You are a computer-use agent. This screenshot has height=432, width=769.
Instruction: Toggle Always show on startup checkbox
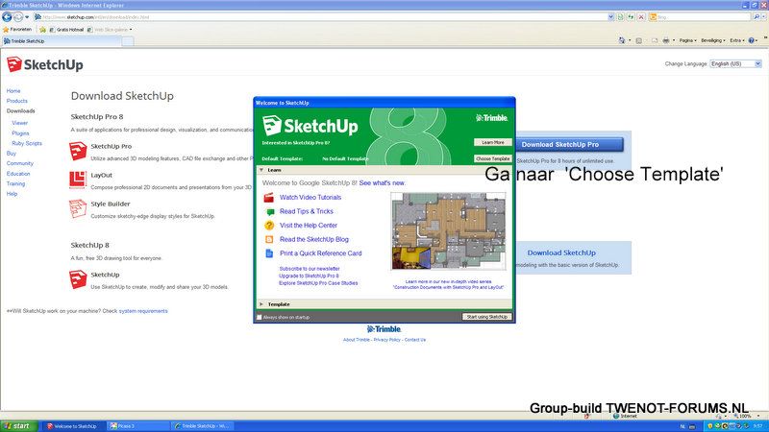[260, 318]
